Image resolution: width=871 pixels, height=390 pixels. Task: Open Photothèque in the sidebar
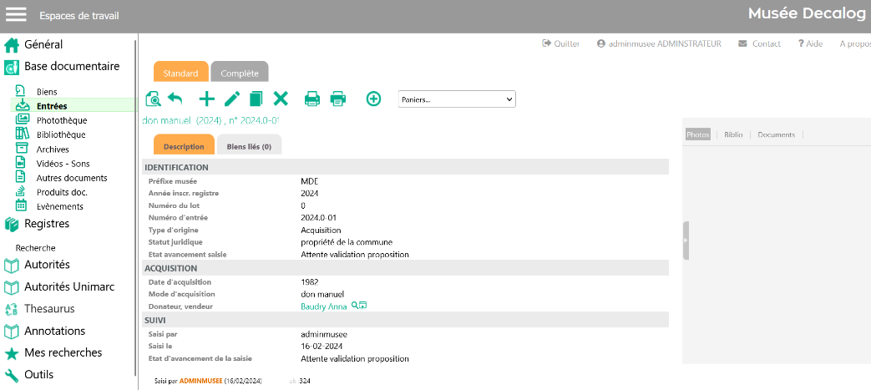pyautogui.click(x=61, y=120)
